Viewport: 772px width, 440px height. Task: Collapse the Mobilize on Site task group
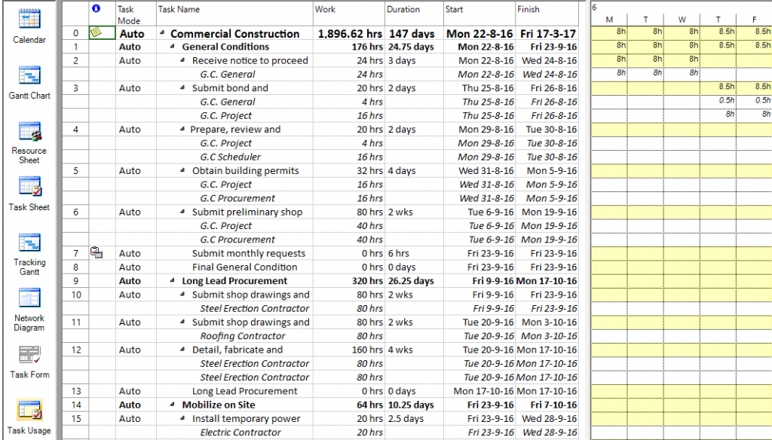pos(172,405)
